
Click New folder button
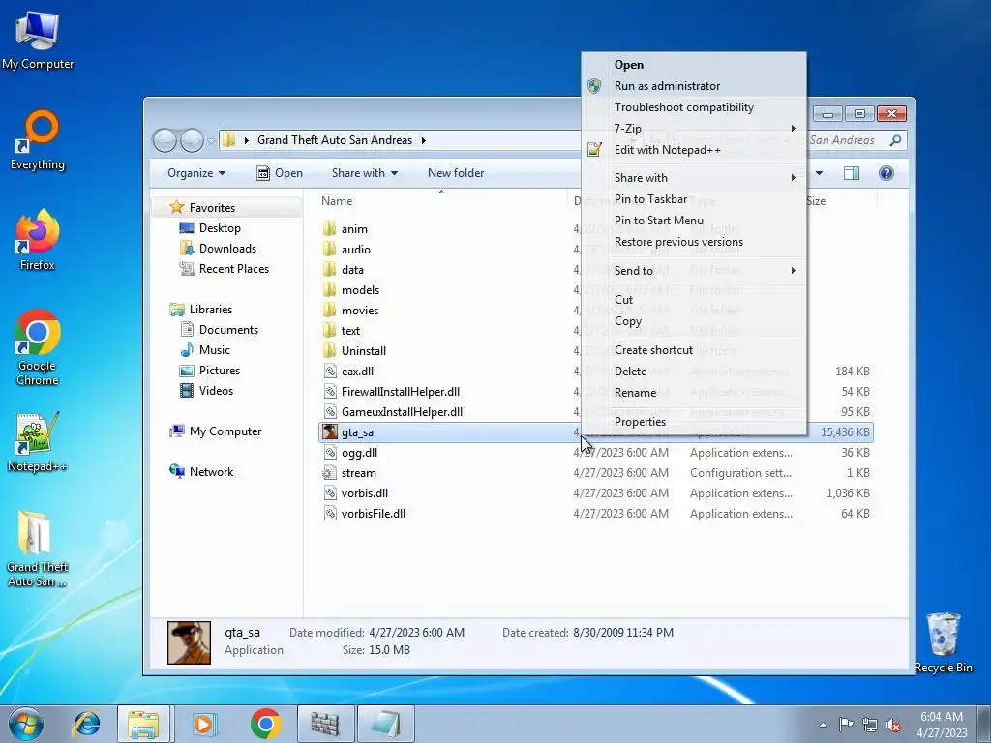click(x=456, y=173)
